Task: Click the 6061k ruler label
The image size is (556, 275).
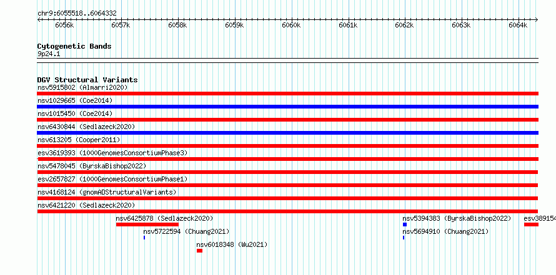Action: 348,25
